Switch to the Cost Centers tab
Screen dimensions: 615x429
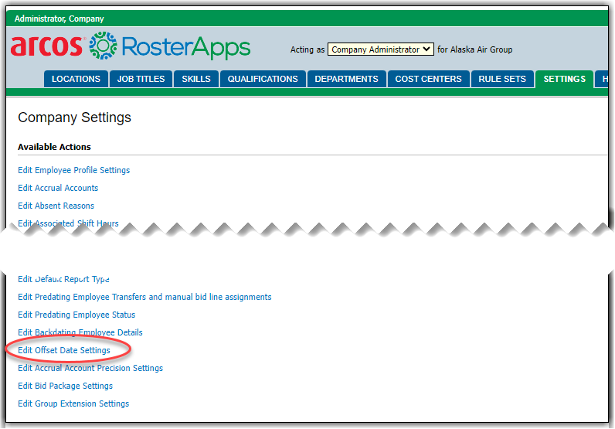point(428,79)
